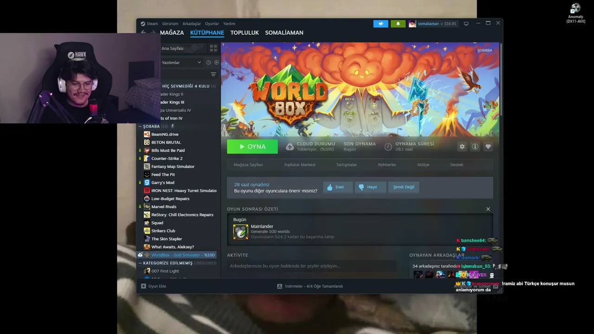594x334 pixels.
Task: Click the ReStory game icon
Action: click(147, 215)
